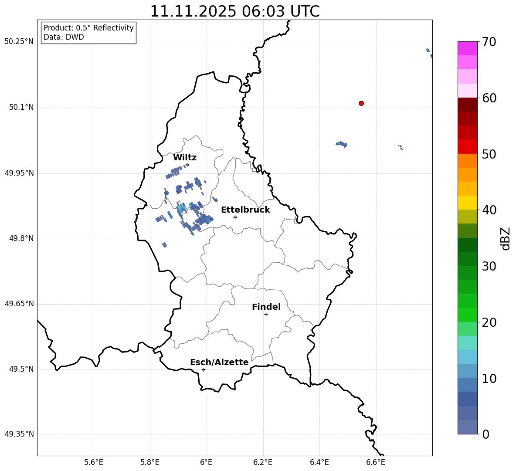The width and height of the screenshot is (516, 471).
Task: Select the Findel city label
Action: (266, 307)
